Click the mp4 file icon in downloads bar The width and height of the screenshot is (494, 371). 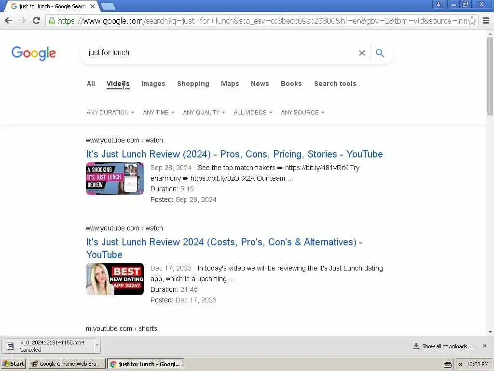pyautogui.click(x=10, y=346)
